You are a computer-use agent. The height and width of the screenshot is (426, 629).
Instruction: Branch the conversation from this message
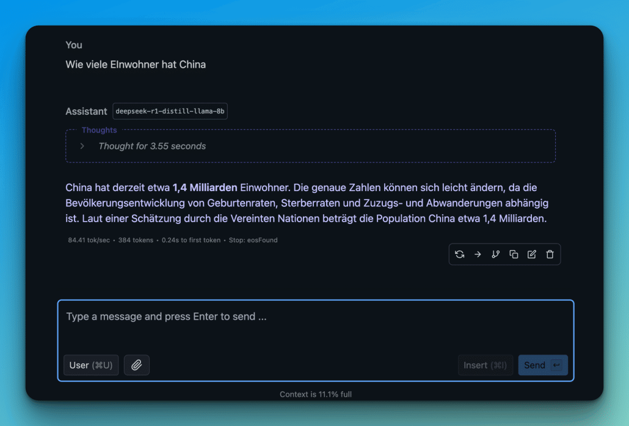pos(495,254)
